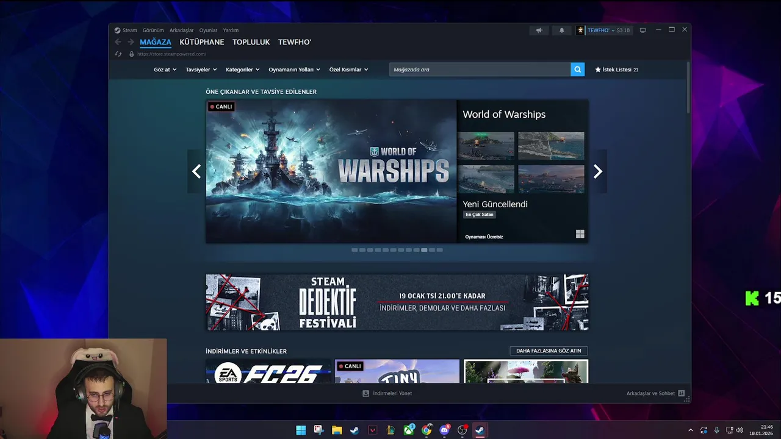Submit search with the blue magnifier button
781x439 pixels.
[x=577, y=70]
